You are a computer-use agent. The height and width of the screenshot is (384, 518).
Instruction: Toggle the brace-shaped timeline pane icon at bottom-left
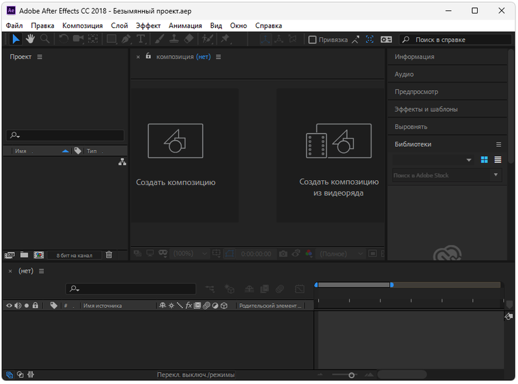tap(30, 374)
